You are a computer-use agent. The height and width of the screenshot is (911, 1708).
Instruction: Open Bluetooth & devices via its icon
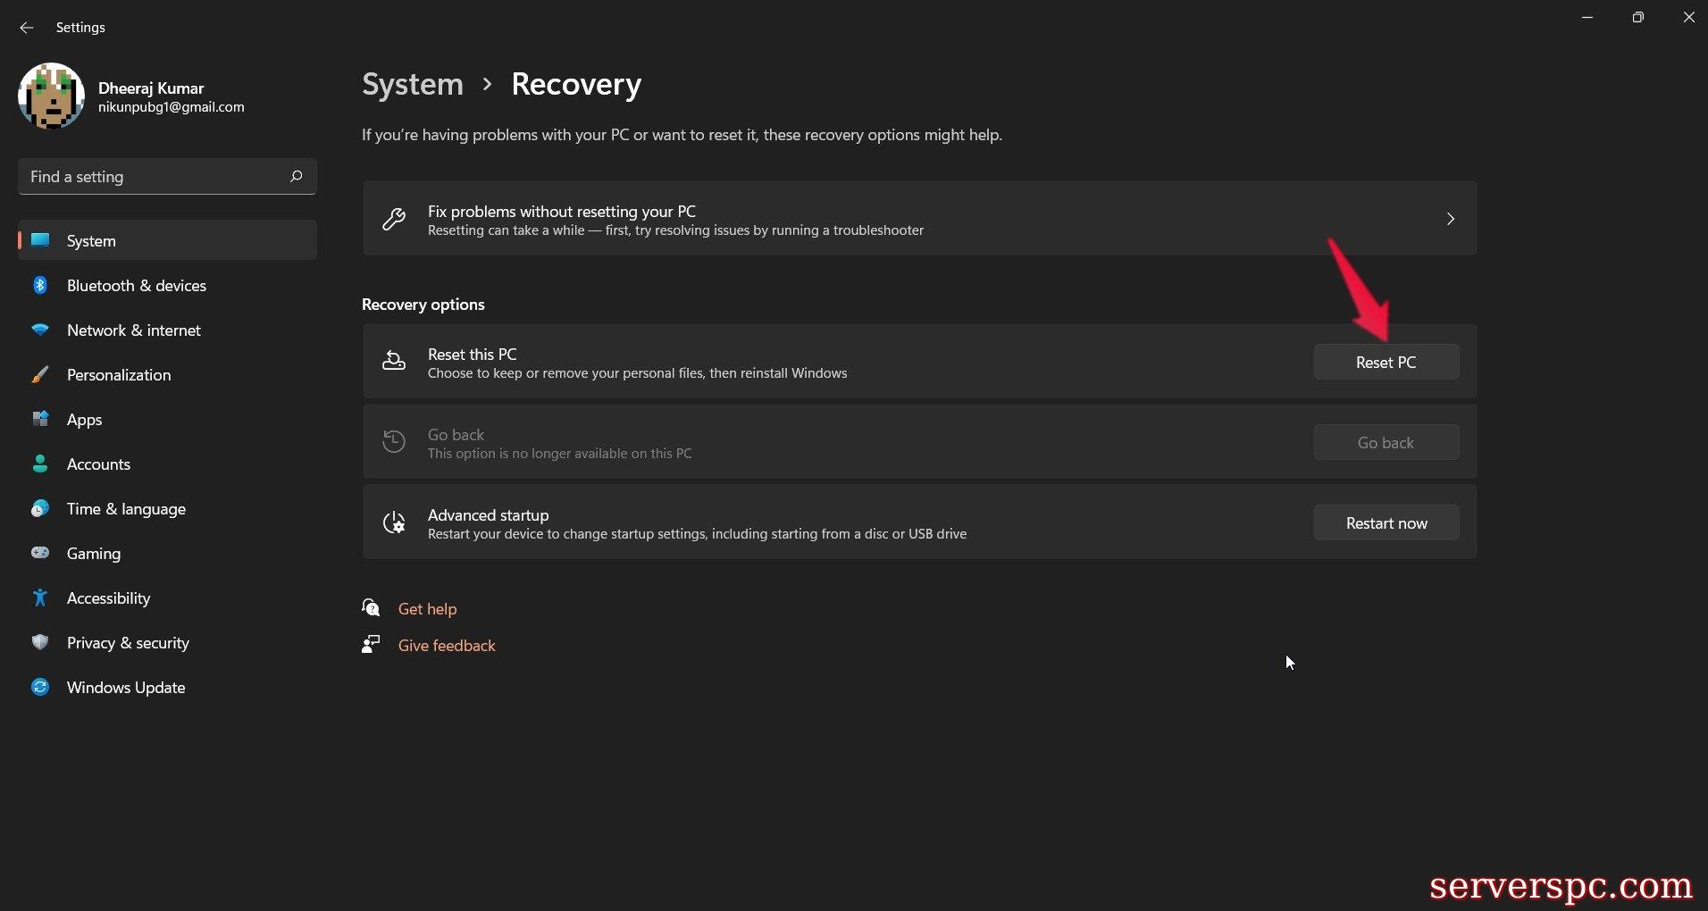(x=40, y=286)
